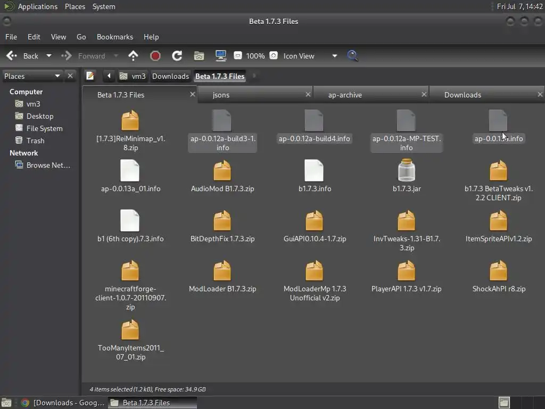This screenshot has width=545, height=409.
Task: Select minecraftforge-client zip archive icon
Action: click(130, 271)
